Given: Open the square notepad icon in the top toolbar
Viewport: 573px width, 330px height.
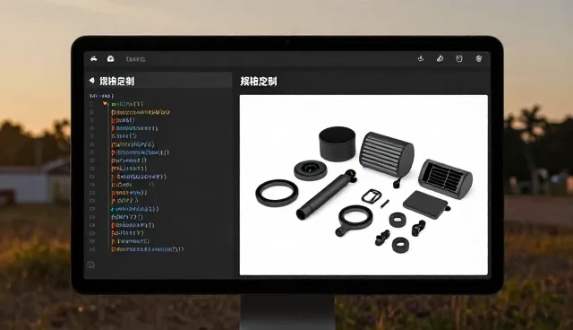Looking at the screenshot, I should [x=459, y=58].
